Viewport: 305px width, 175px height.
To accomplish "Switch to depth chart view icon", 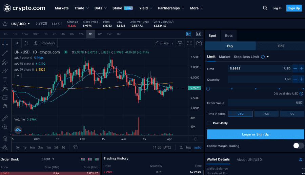I will 198,34.
